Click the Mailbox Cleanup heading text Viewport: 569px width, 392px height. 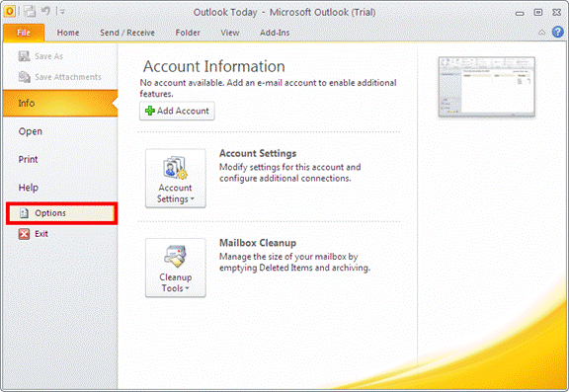click(258, 243)
